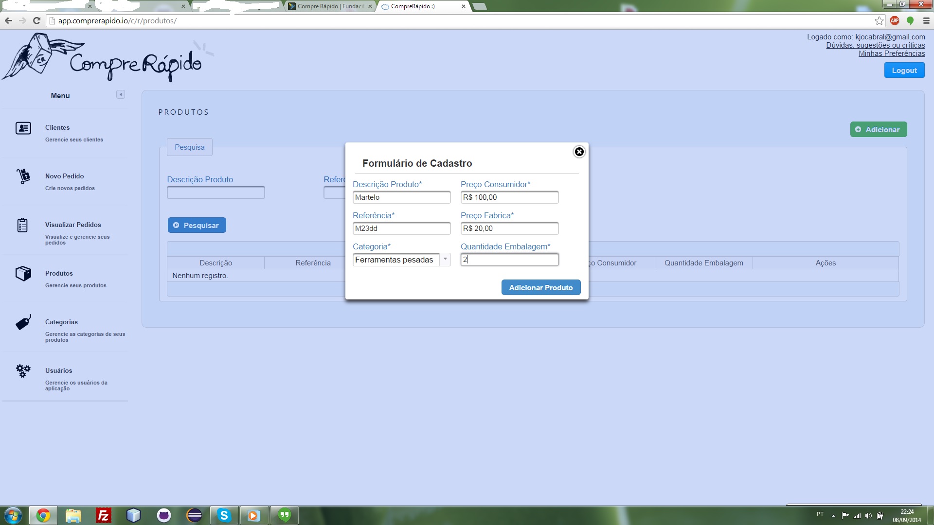Click the Novo Pedido hand truck icon

(x=23, y=176)
